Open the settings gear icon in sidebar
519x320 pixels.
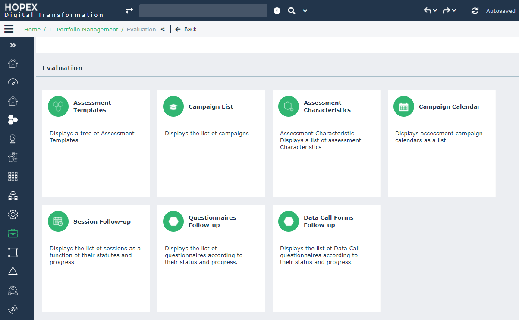tap(13, 214)
